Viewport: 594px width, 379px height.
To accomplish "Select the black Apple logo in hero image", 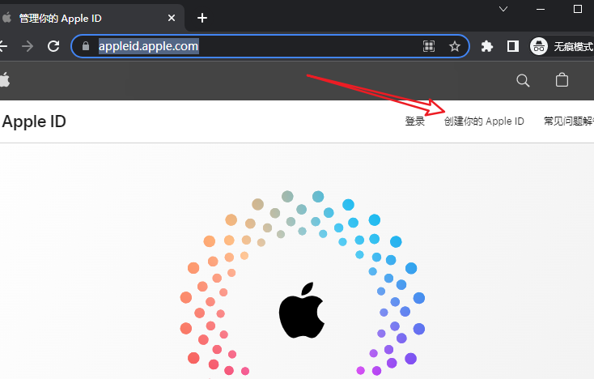I will pos(302,310).
